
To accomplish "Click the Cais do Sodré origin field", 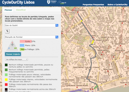I will 30,25.
